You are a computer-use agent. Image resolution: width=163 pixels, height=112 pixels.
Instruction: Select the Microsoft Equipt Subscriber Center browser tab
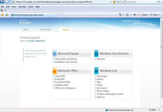34,15
